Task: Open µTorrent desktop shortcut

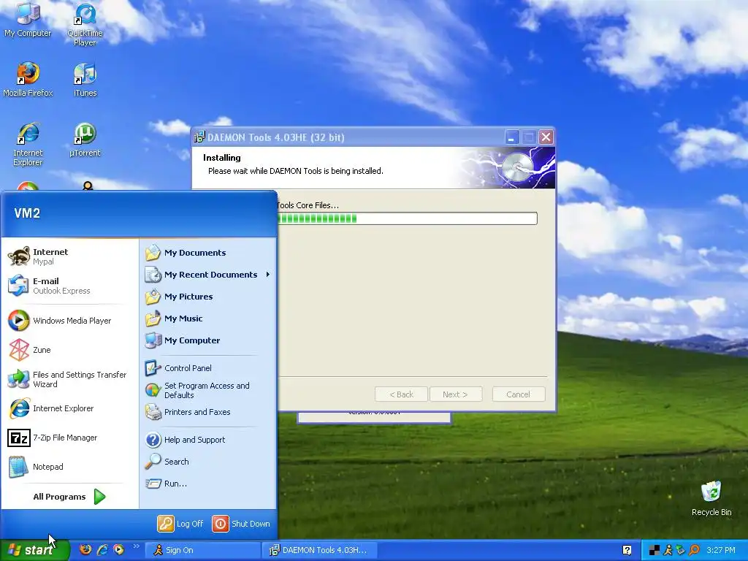Action: tap(85, 140)
